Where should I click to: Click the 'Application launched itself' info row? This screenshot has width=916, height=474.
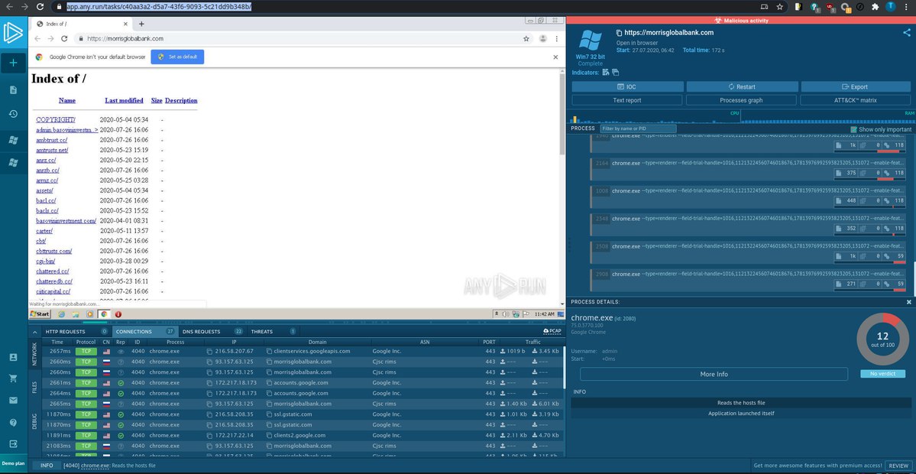point(741,413)
